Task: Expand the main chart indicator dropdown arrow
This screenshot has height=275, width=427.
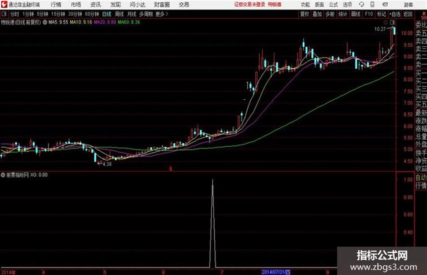Action: coord(45,22)
